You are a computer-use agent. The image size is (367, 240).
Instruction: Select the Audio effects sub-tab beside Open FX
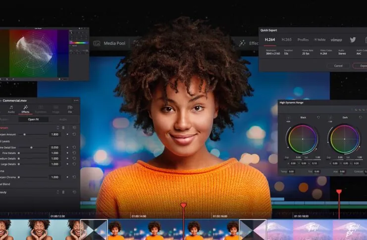pos(63,120)
